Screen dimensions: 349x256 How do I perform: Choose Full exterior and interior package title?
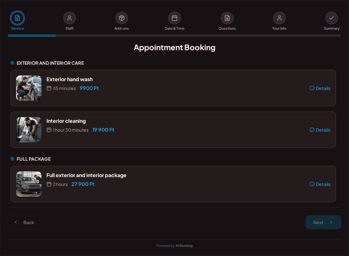tap(86, 175)
